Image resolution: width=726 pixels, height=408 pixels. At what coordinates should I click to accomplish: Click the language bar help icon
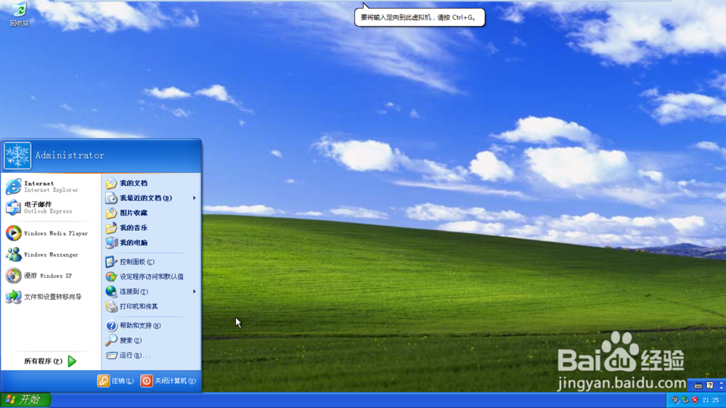pos(710,385)
